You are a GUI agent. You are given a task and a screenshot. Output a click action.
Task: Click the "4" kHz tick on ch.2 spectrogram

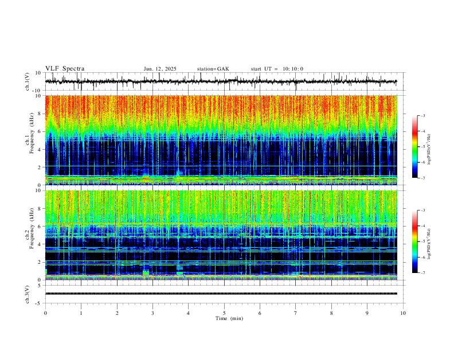tap(40, 244)
